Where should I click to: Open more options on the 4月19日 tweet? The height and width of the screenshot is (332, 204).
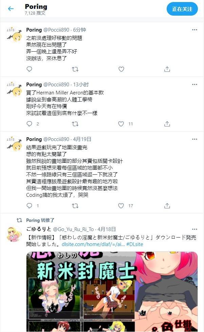[194, 139]
